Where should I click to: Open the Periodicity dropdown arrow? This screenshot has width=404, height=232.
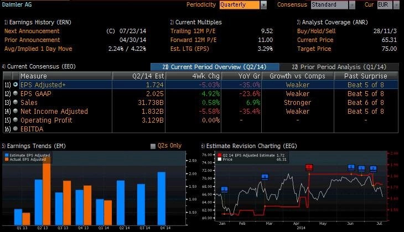(263, 5)
